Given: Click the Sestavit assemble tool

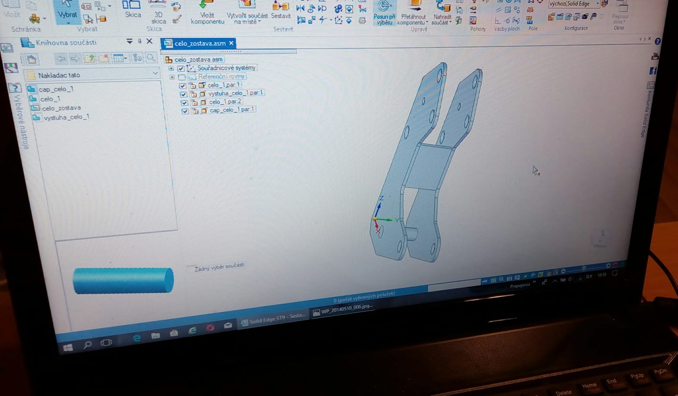Looking at the screenshot, I should point(281,10).
